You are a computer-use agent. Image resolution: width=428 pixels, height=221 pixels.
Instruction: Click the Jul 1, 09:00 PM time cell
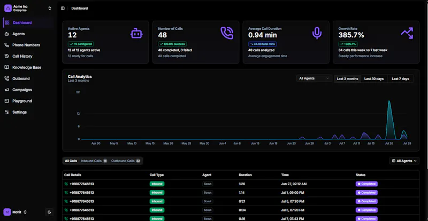pyautogui.click(x=293, y=193)
